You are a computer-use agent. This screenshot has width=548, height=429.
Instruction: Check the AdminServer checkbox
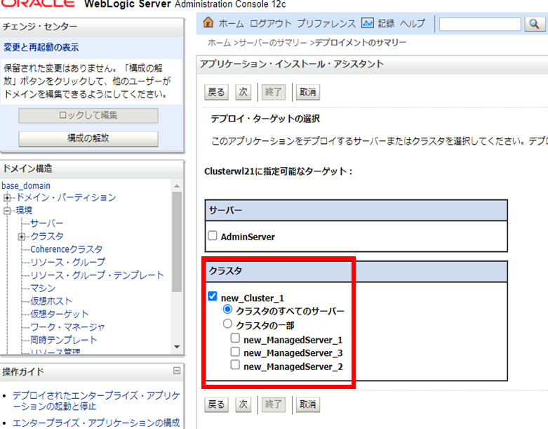pyautogui.click(x=213, y=237)
